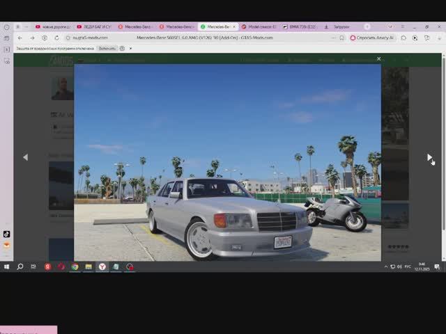
Task: Click the lightbox photo of silver Mercedes
Action: [x=227, y=162]
